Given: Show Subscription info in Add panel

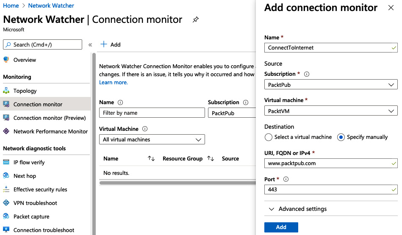Looking at the screenshot, I should pos(307,74).
